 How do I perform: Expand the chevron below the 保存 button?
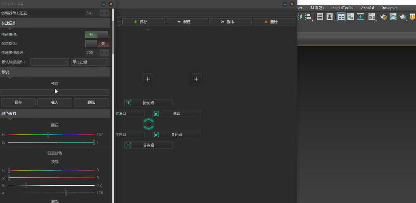point(148,30)
